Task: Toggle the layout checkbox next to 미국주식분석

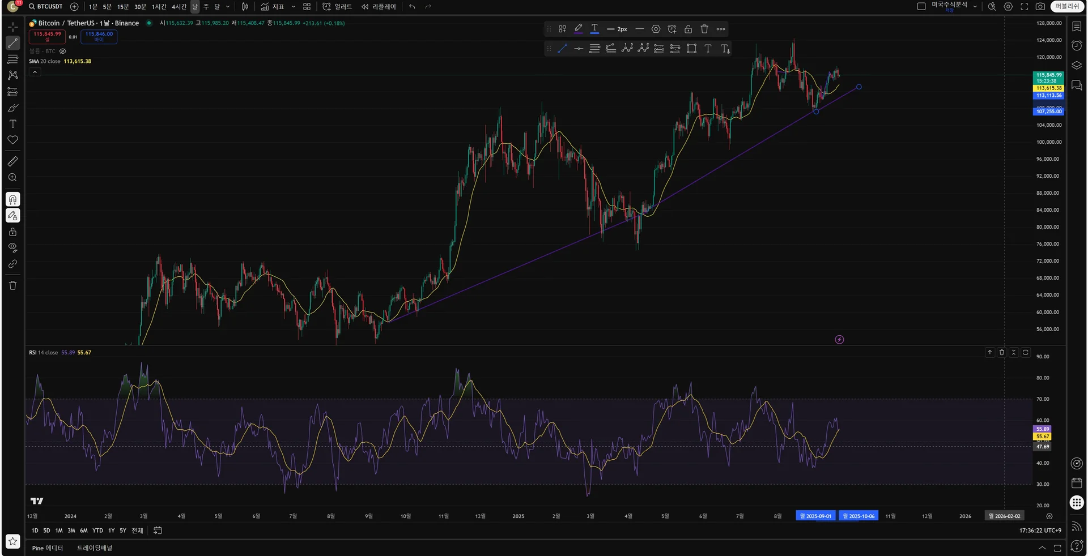Action: [921, 6]
